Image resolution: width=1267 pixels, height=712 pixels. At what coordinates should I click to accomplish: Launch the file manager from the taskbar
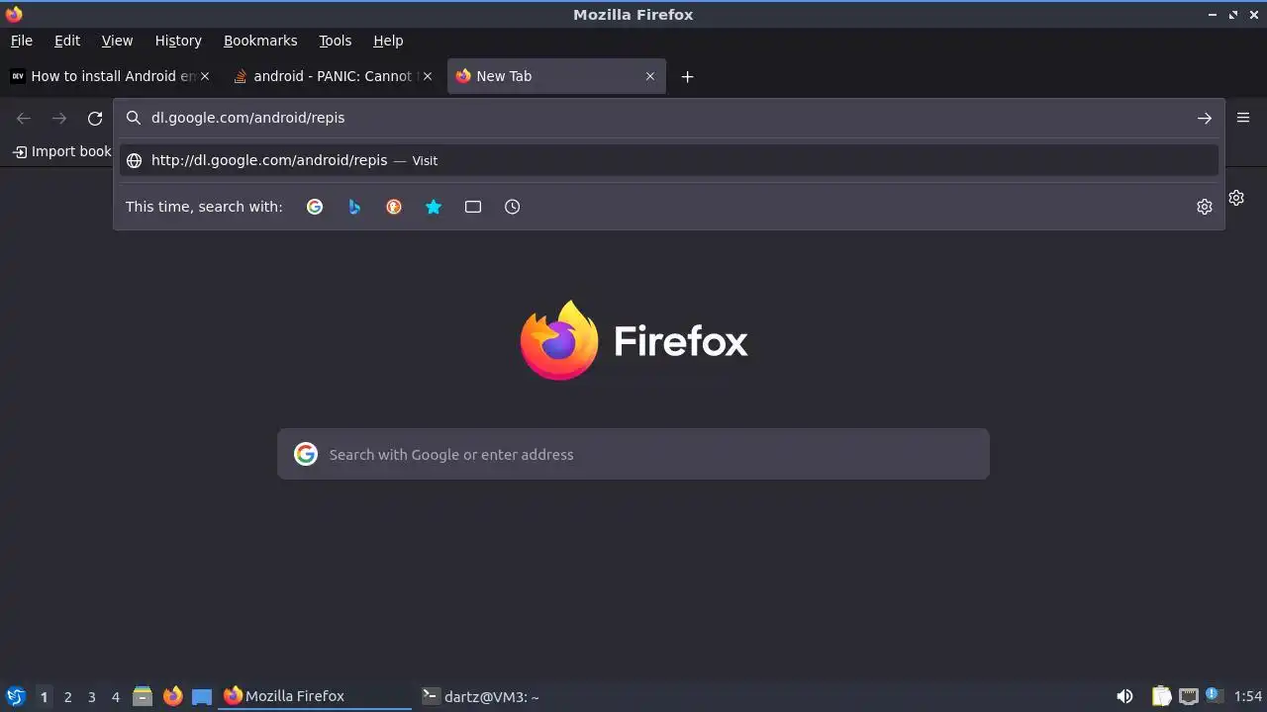(x=143, y=696)
